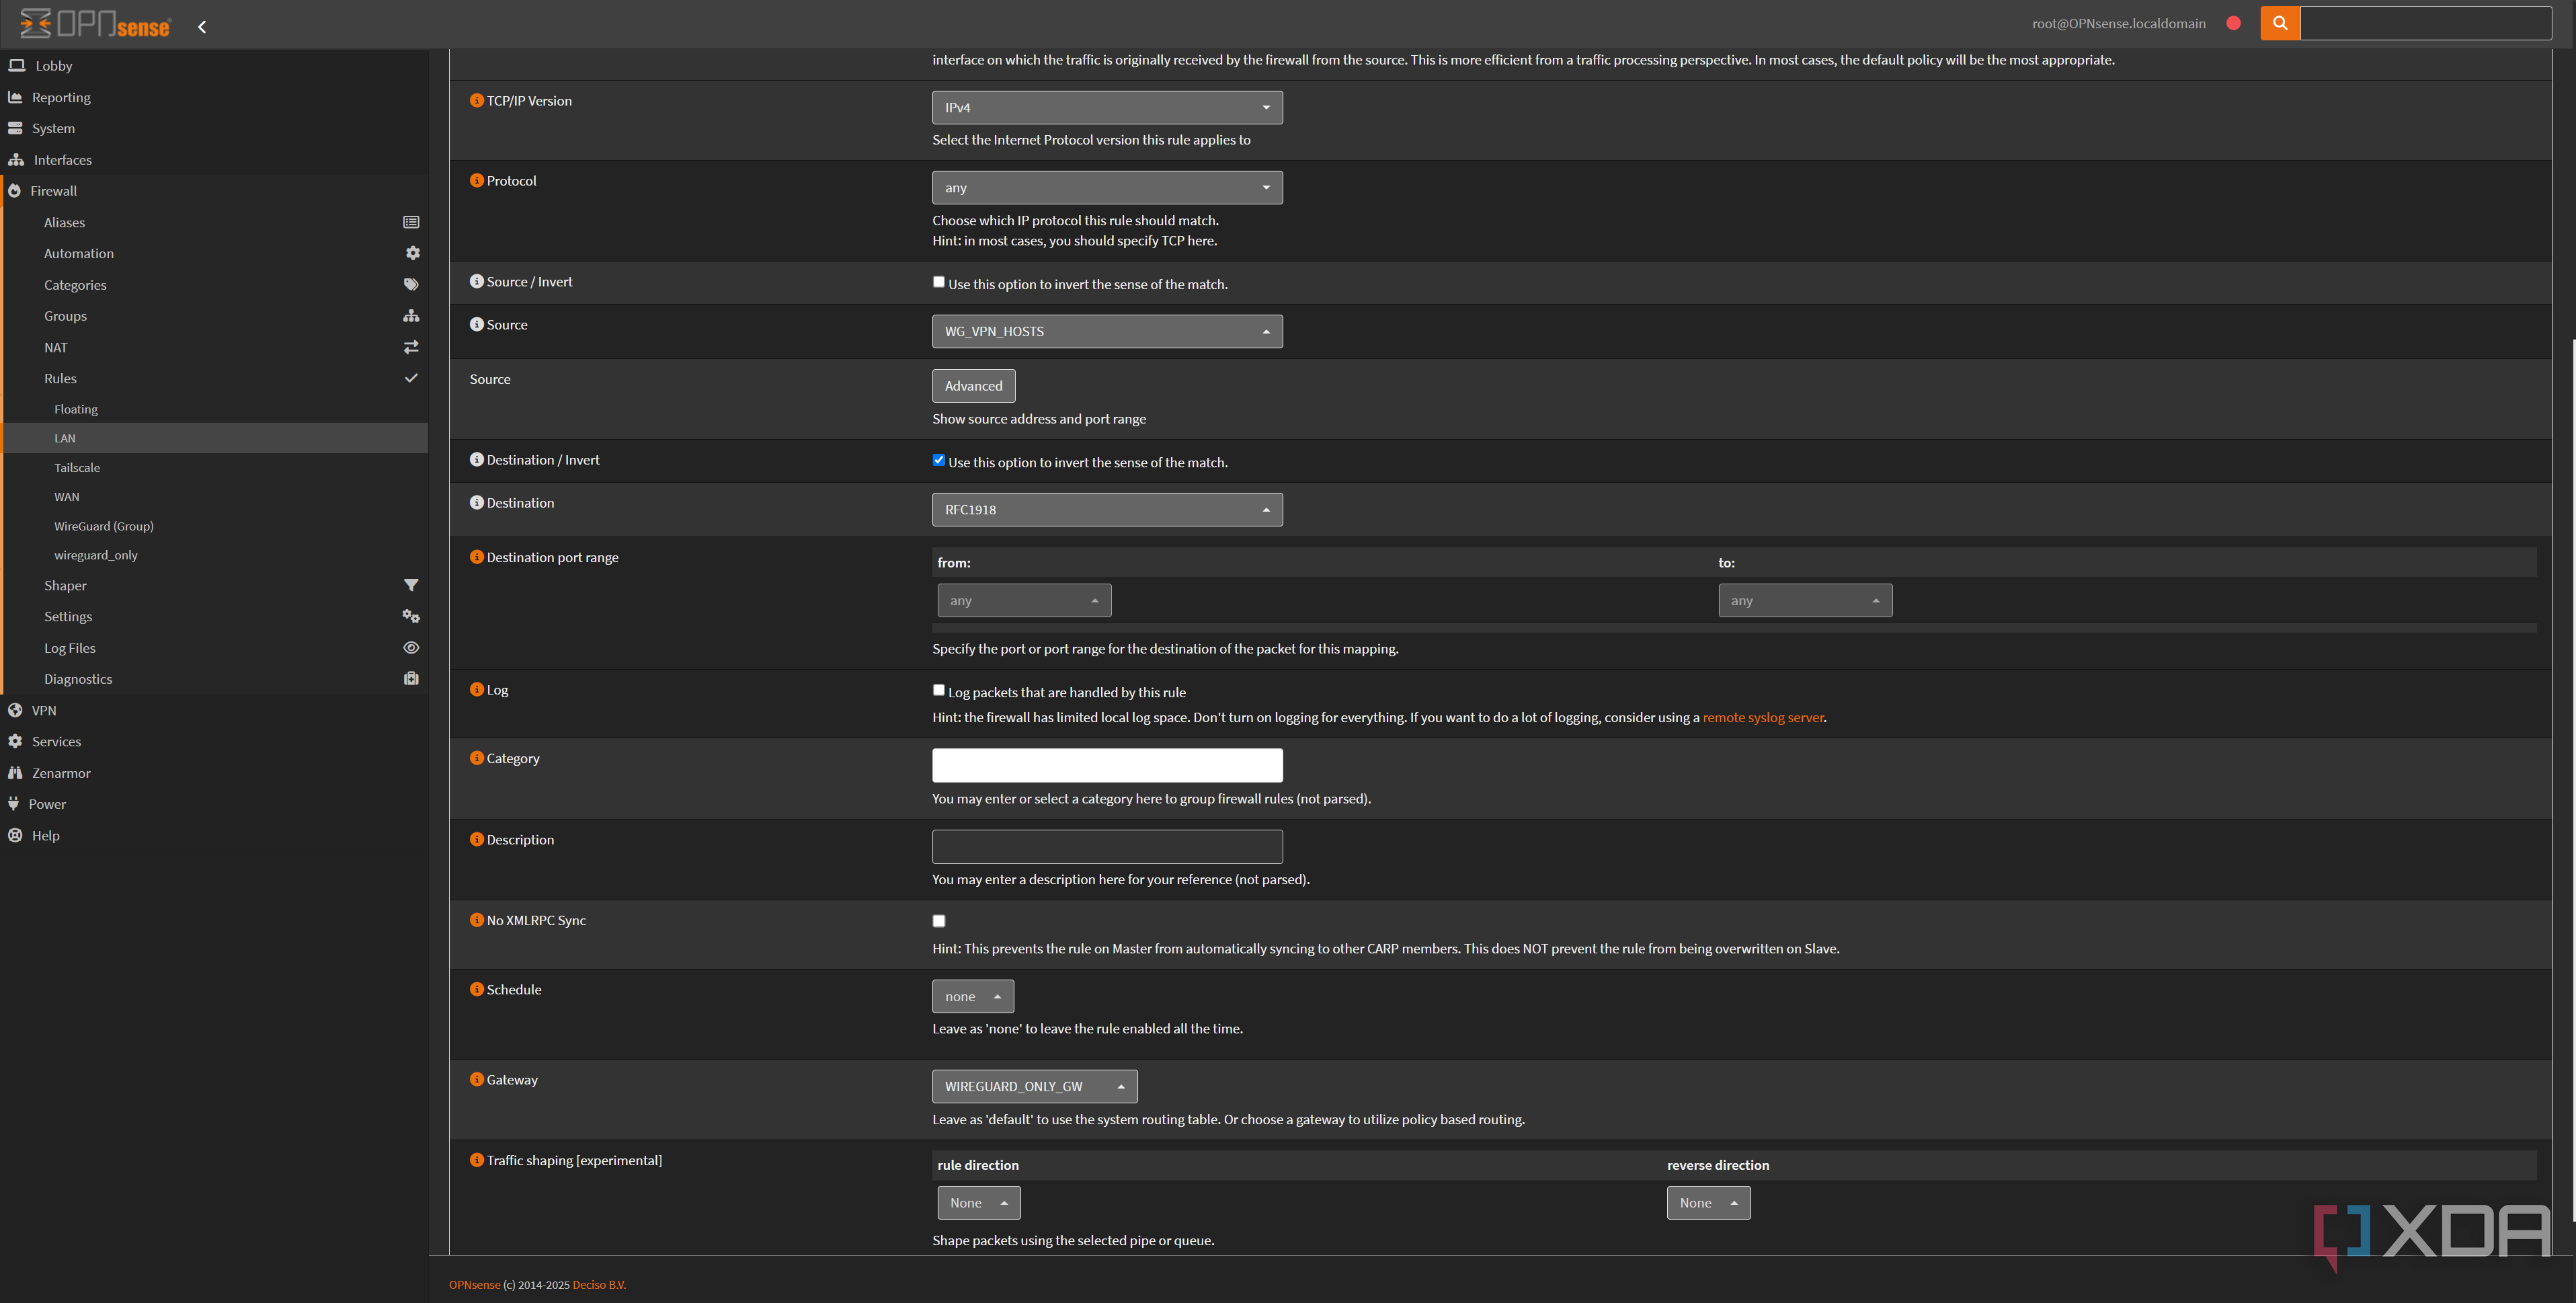The image size is (2576, 1303).
Task: Click the info icon beside Log
Action: 477,689
